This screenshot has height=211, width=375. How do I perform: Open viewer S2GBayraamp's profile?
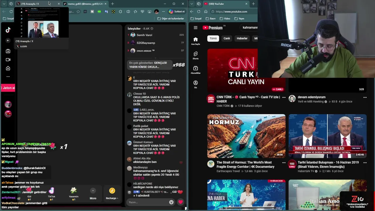[146, 43]
